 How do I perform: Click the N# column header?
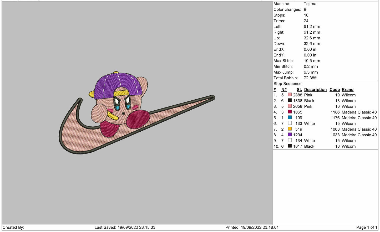coord(284,90)
